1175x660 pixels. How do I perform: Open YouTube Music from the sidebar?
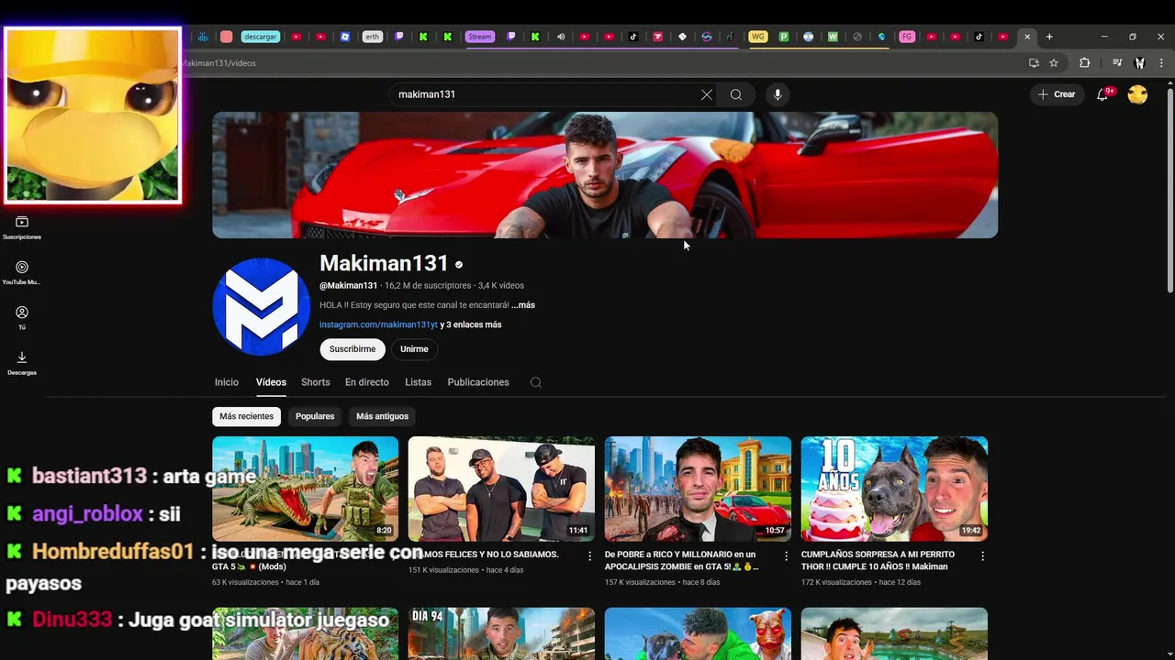(22, 273)
